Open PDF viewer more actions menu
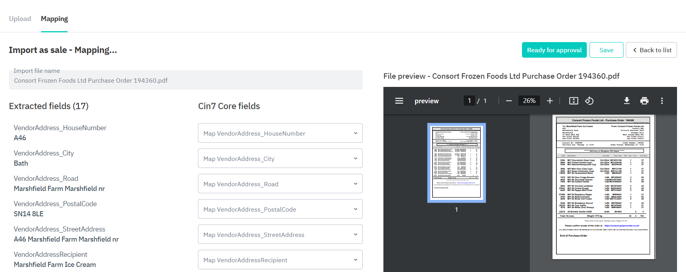Viewport: 686px width, 272px height. tap(662, 101)
